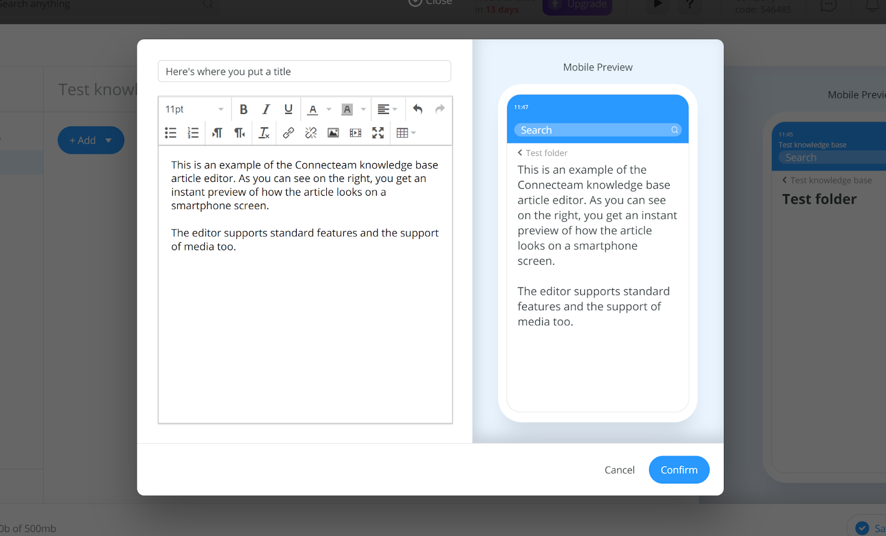This screenshot has height=536, width=886.
Task: Insert a numbered list
Action: click(193, 133)
